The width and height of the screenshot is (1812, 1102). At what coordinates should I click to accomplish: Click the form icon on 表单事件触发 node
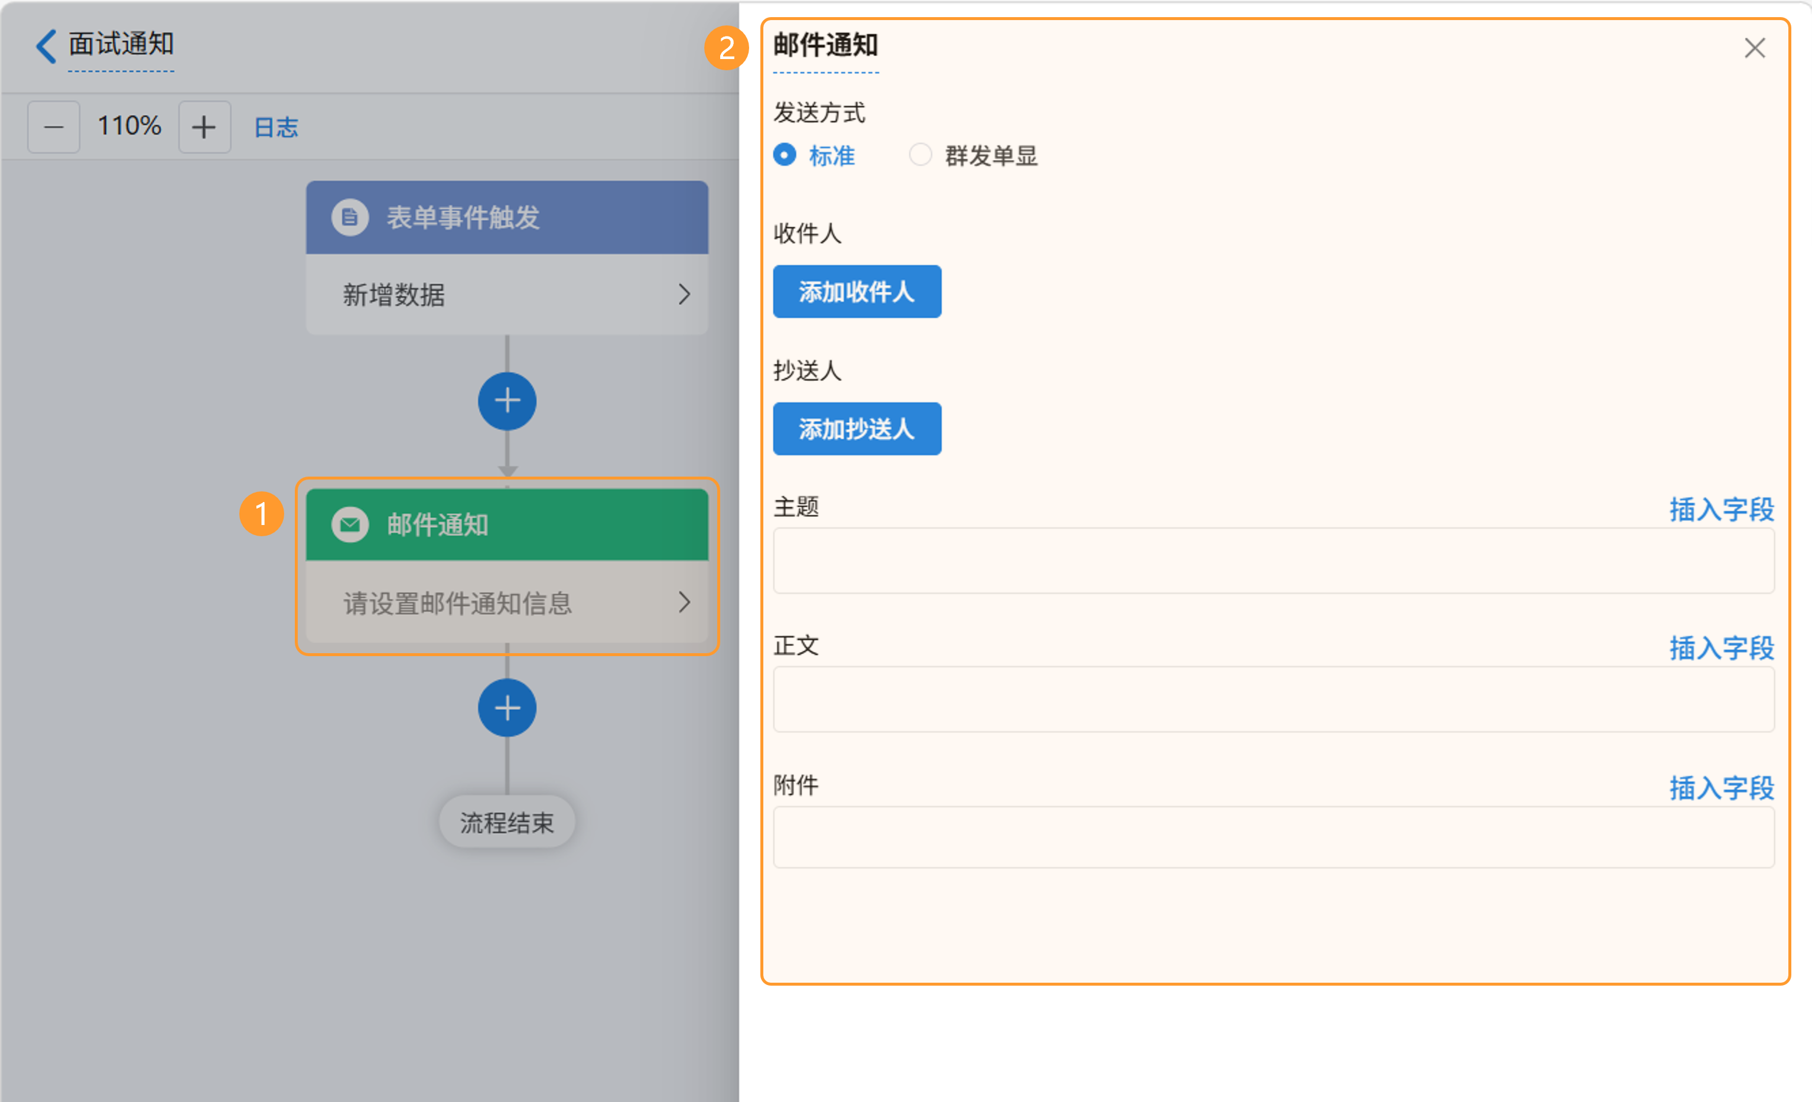coord(350,217)
